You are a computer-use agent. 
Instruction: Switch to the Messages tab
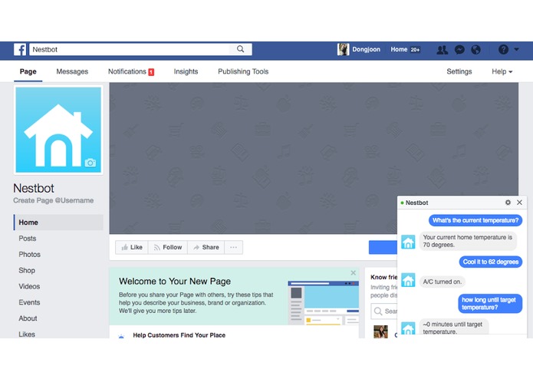click(72, 71)
